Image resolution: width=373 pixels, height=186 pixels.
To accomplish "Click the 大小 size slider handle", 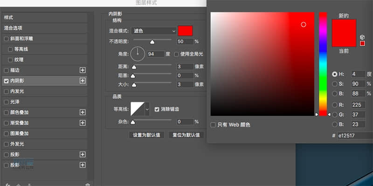I will [134, 85].
